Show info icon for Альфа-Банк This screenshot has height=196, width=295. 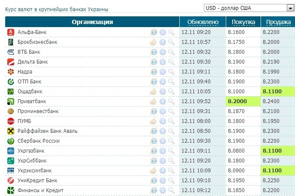pyautogui.click(x=163, y=32)
